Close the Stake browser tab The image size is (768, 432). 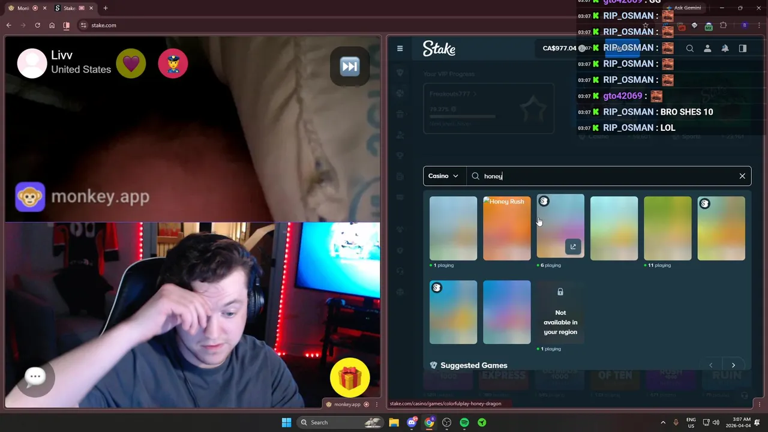pyautogui.click(x=91, y=8)
